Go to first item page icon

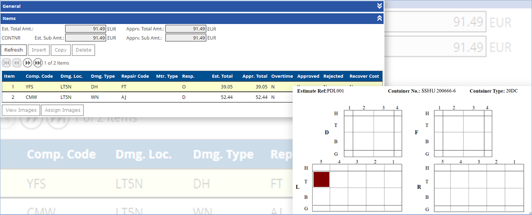click(6, 63)
